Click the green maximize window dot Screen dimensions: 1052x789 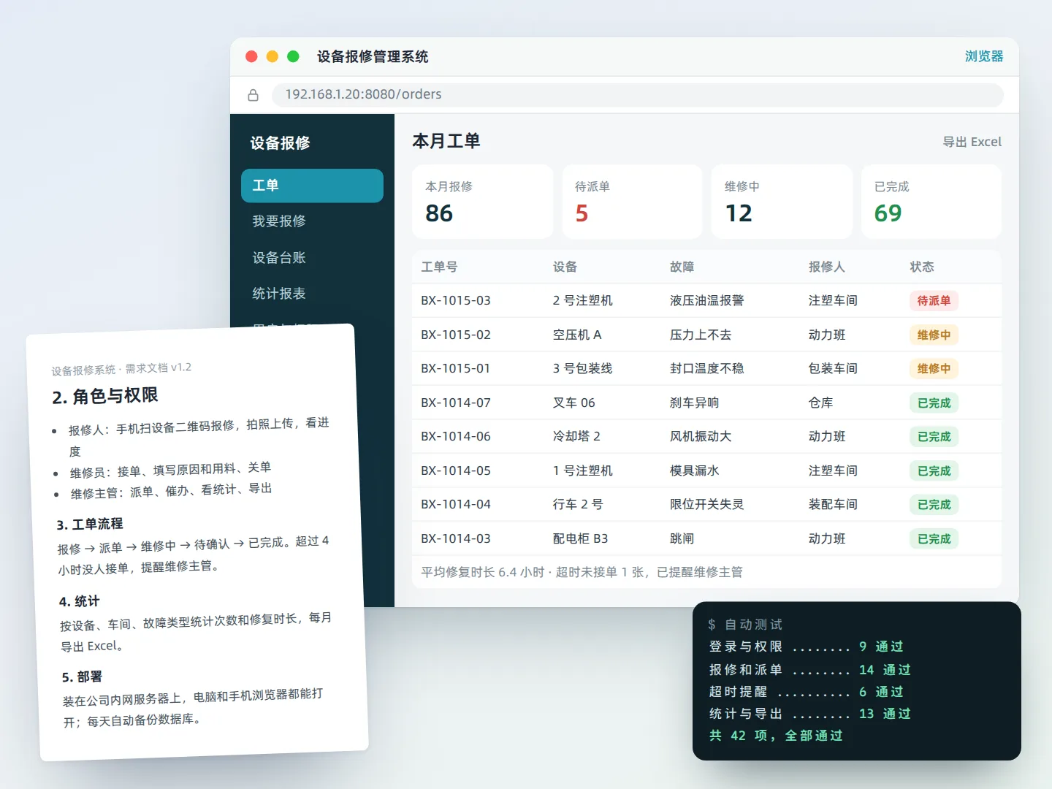[293, 56]
